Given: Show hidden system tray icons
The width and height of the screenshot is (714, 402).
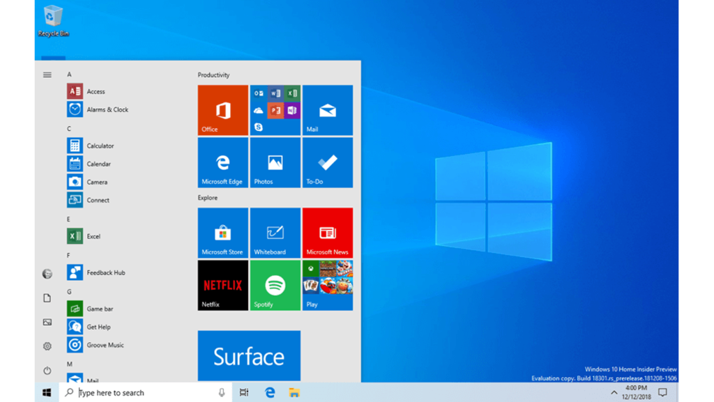Looking at the screenshot, I should click(x=614, y=392).
